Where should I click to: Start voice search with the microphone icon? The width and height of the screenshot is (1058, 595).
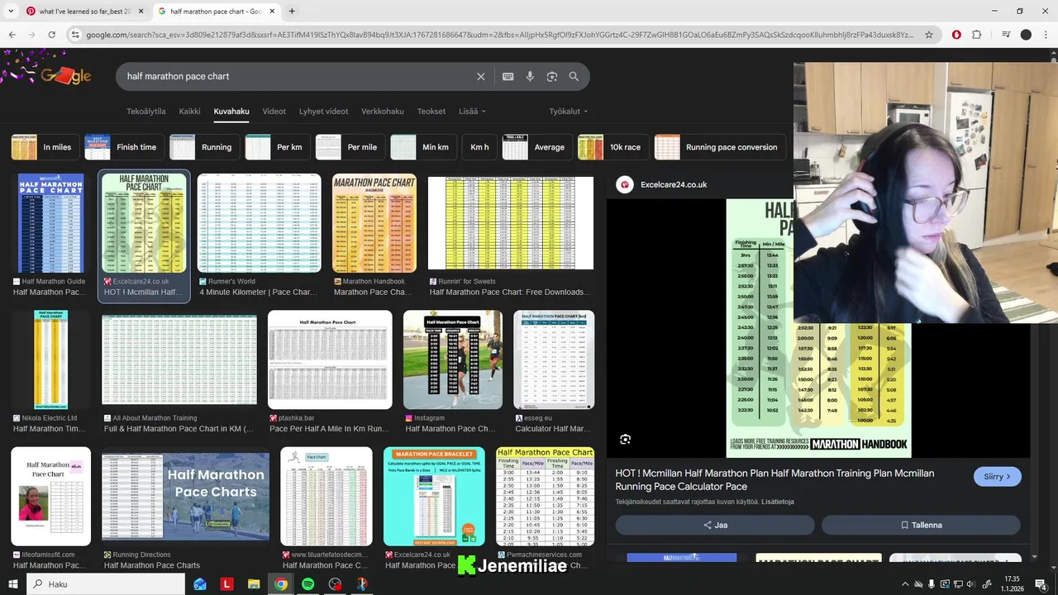coord(530,76)
